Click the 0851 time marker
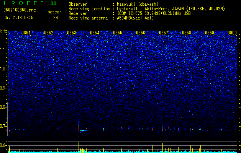The height and width of the screenshot is (153, 241). coord(26,33)
